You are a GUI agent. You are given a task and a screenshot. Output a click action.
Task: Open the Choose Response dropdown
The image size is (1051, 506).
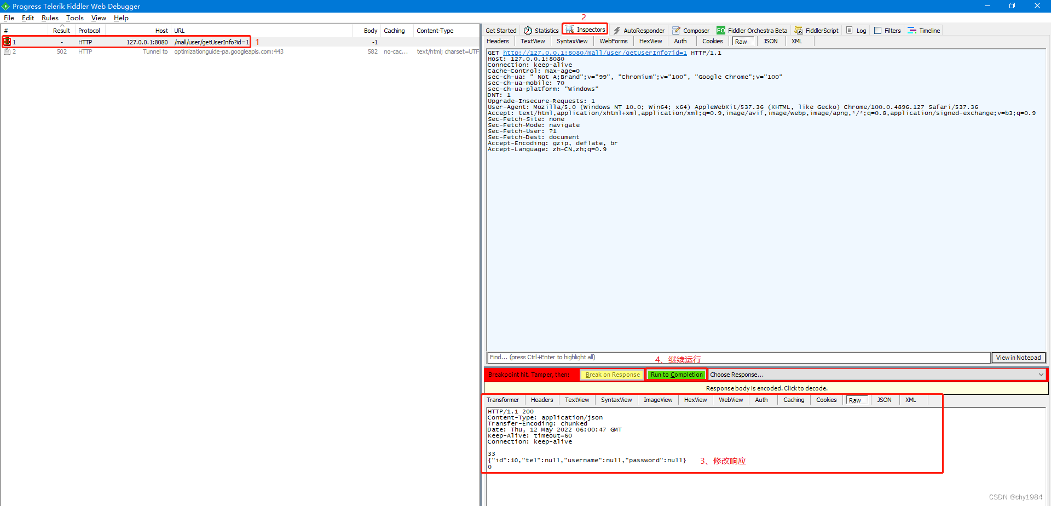tap(877, 375)
